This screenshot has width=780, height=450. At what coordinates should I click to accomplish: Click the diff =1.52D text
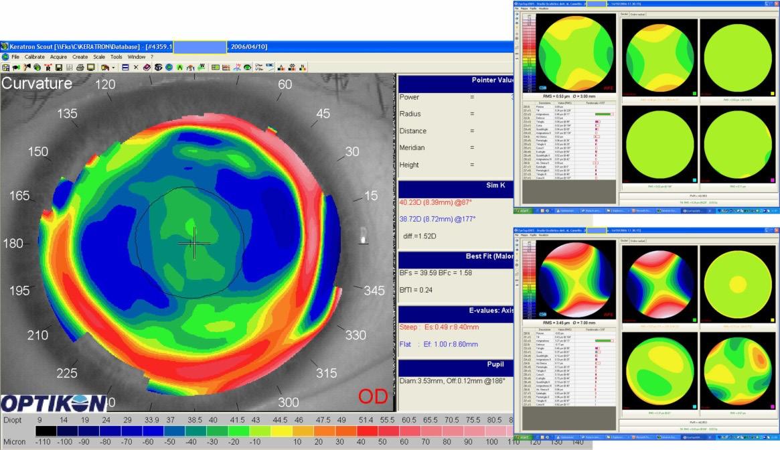[419, 236]
